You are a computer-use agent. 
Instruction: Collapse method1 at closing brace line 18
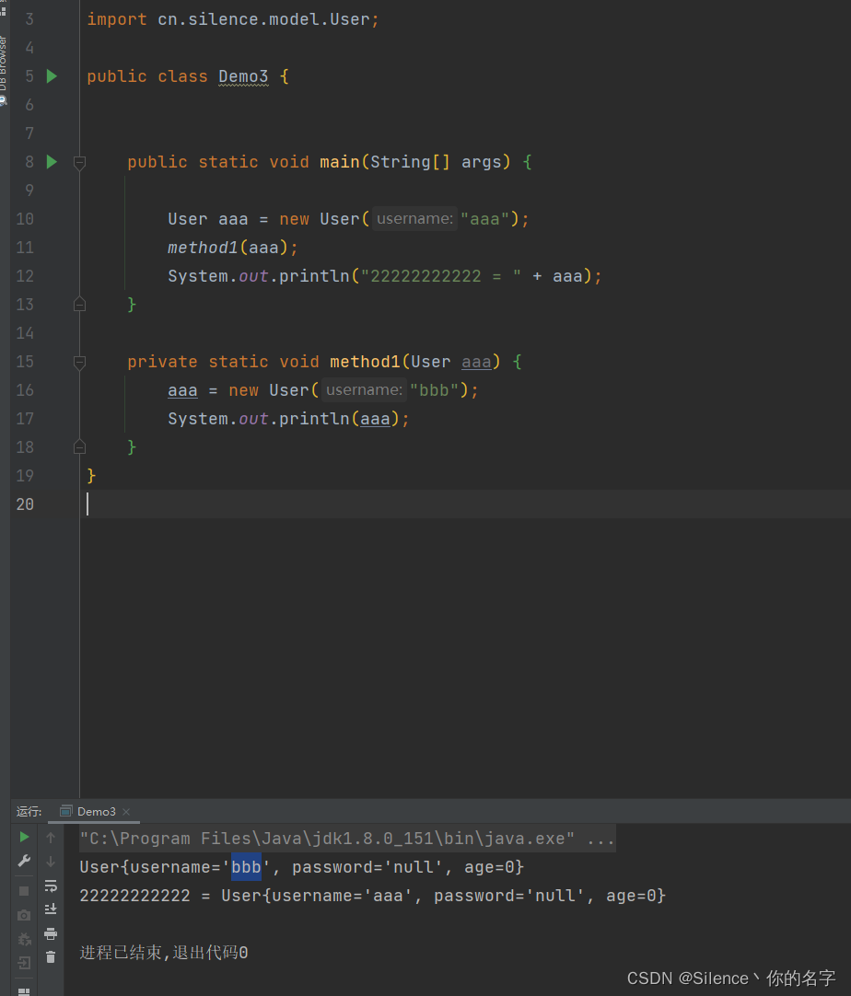[x=79, y=446]
